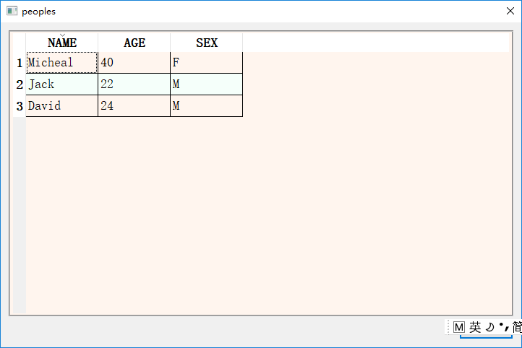
Task: Click the age cell showing 22
Action: [134, 84]
